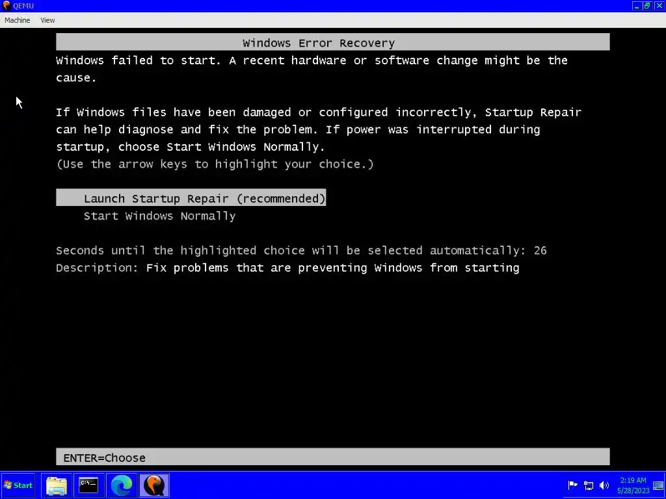Open Command Prompt from the taskbar
The height and width of the screenshot is (499, 666).
[x=88, y=485]
